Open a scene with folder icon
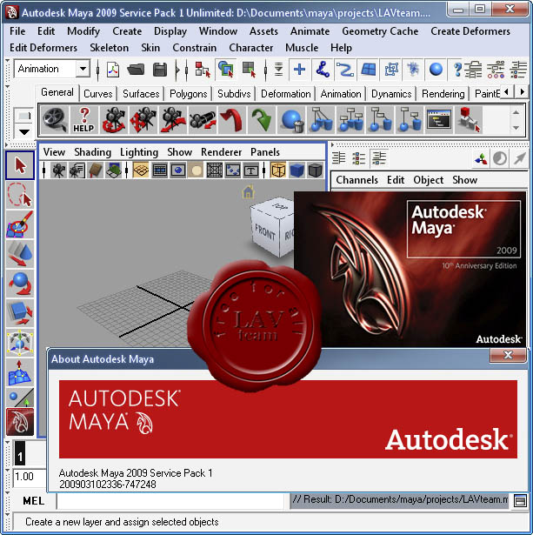533x535 pixels. point(136,70)
